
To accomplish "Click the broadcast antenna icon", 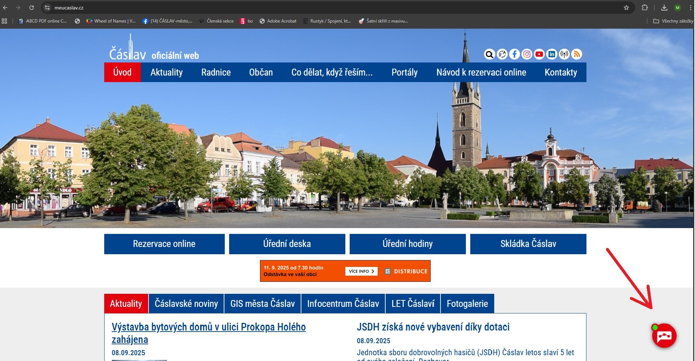I will [564, 54].
